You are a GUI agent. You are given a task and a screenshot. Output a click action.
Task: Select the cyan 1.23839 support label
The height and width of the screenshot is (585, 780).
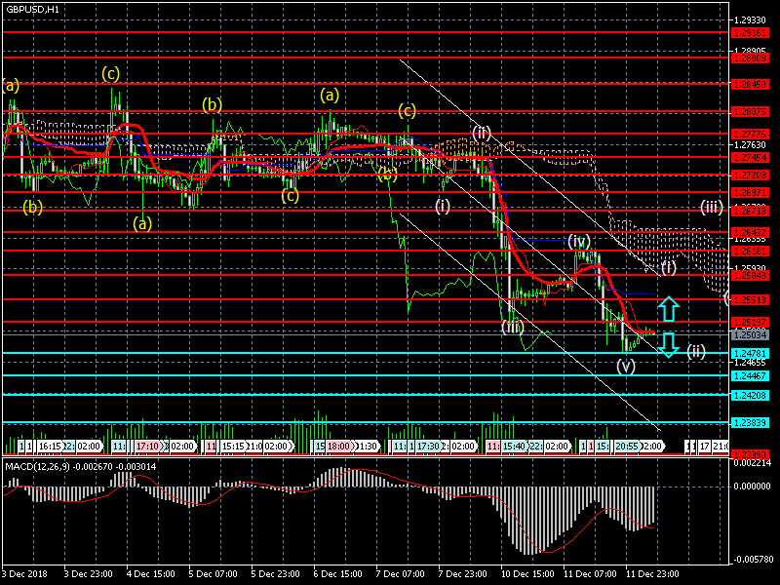[750, 423]
